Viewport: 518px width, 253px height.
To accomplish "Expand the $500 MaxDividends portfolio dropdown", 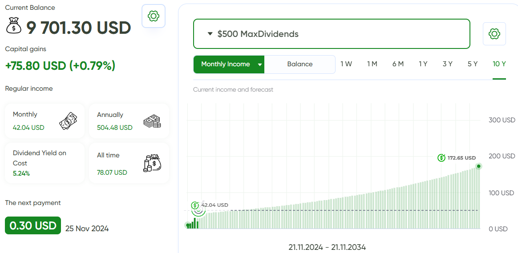I will tap(332, 34).
